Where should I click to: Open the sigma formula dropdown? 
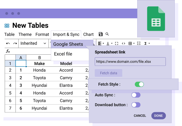click(x=146, y=43)
